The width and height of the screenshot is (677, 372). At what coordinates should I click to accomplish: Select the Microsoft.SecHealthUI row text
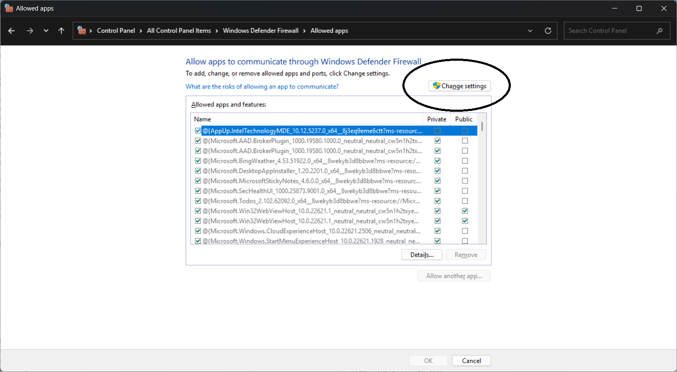[312, 191]
